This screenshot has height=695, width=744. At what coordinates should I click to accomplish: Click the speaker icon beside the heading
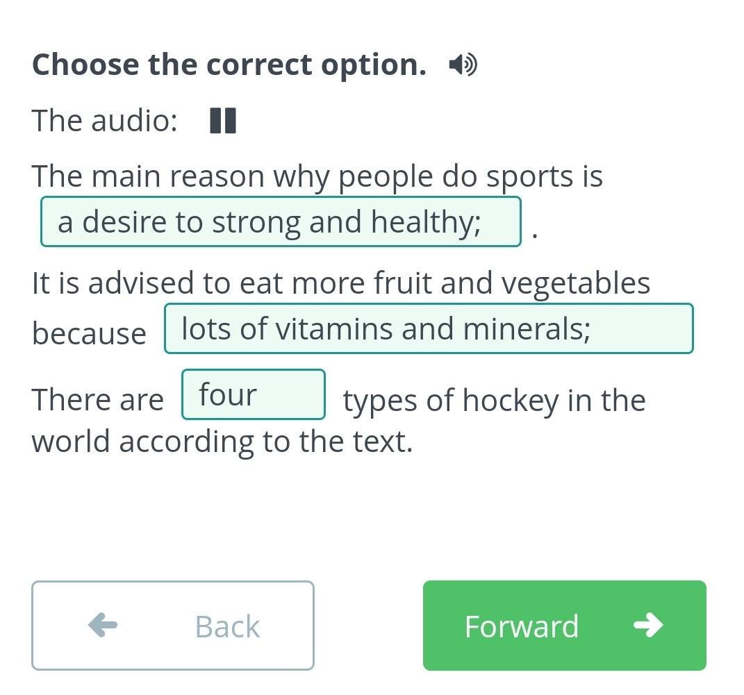click(x=463, y=65)
